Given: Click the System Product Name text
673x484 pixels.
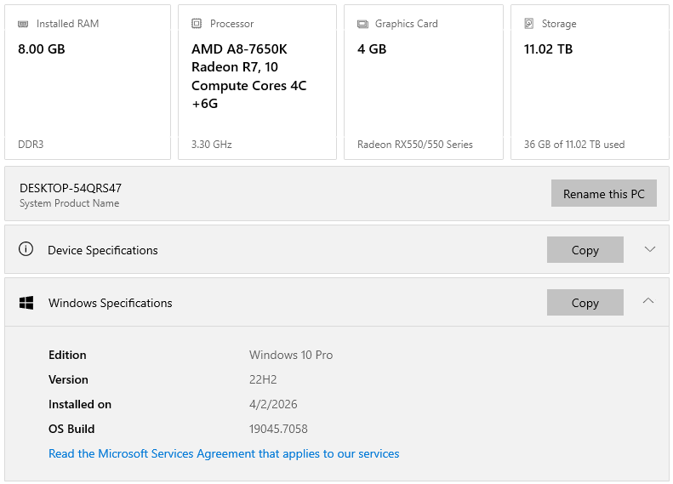Looking at the screenshot, I should pyautogui.click(x=70, y=203).
